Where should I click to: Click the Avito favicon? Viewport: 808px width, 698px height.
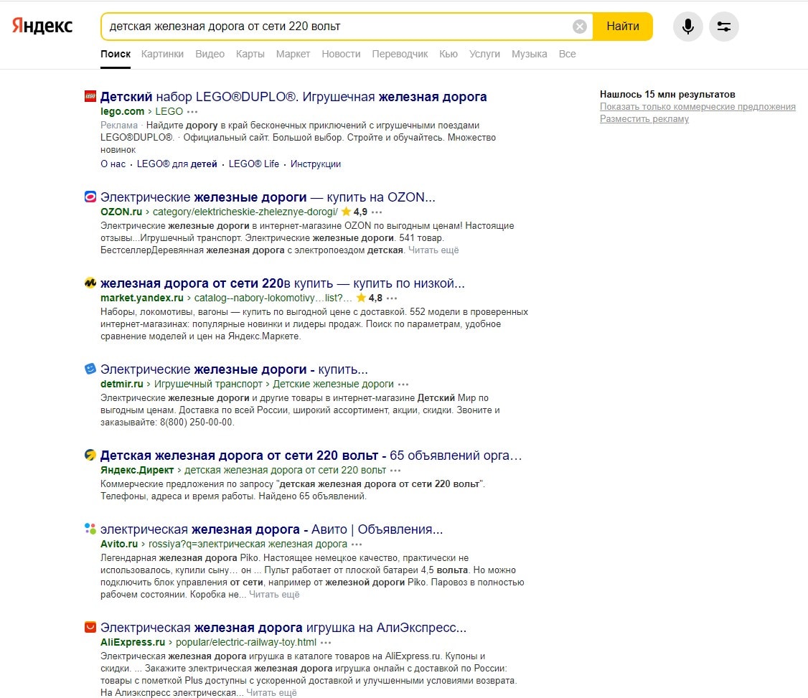point(90,529)
